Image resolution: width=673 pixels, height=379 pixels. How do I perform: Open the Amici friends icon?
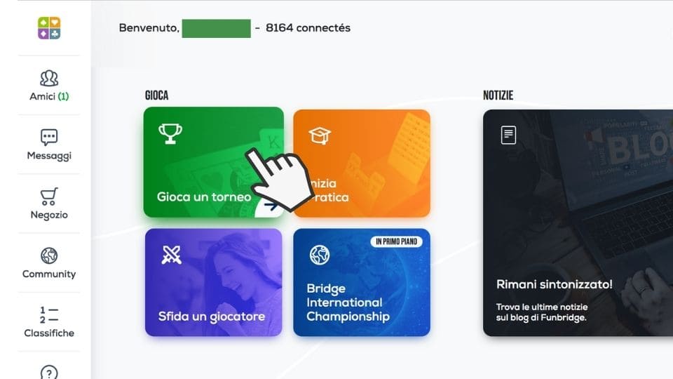point(49,79)
